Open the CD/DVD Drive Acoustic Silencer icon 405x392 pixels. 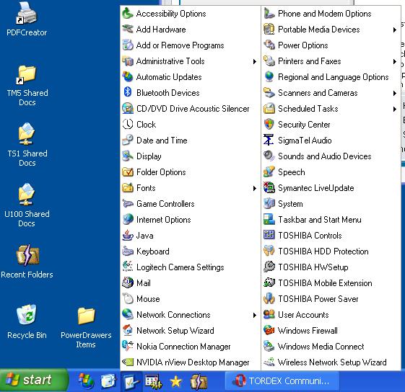[x=128, y=109]
